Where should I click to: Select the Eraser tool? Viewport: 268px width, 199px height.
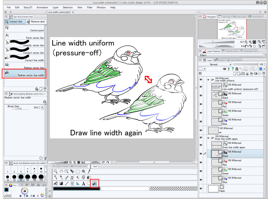click(x=83, y=177)
